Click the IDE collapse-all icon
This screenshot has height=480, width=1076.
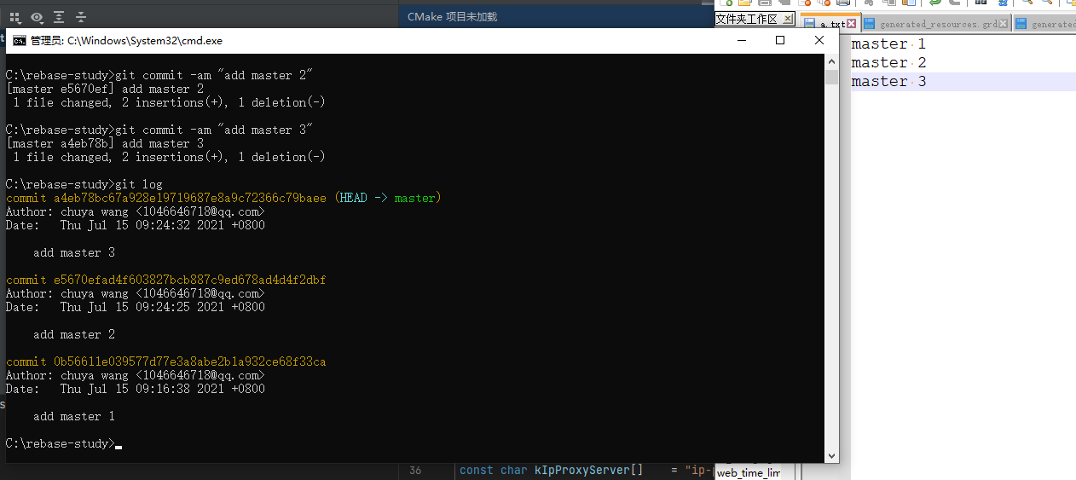80,17
